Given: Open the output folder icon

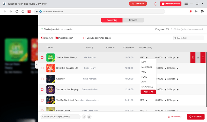Looking at the screenshot, I should [89, 117].
